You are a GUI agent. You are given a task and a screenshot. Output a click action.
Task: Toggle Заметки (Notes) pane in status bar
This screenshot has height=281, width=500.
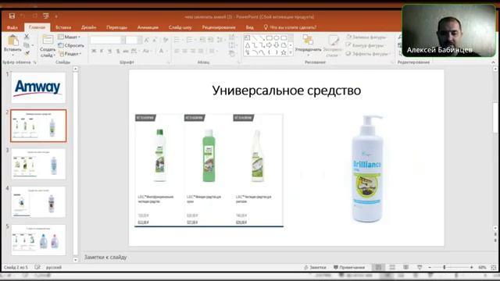(x=315, y=267)
